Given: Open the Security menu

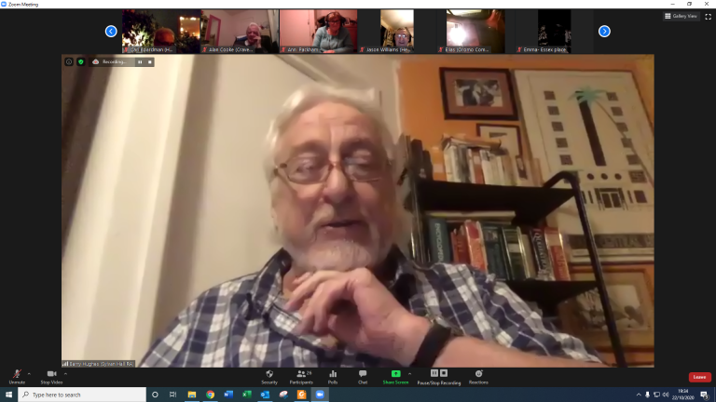Looking at the screenshot, I should pyautogui.click(x=269, y=377).
